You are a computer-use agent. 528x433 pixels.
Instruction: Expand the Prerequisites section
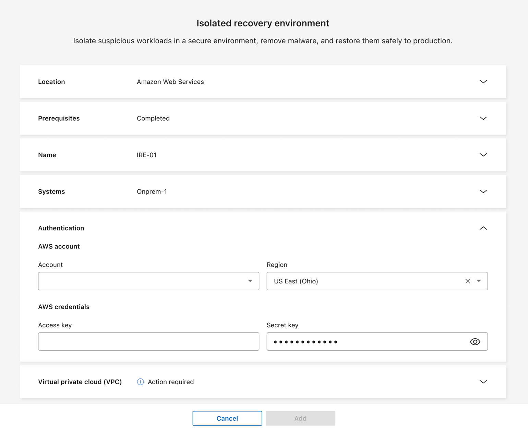pos(483,118)
